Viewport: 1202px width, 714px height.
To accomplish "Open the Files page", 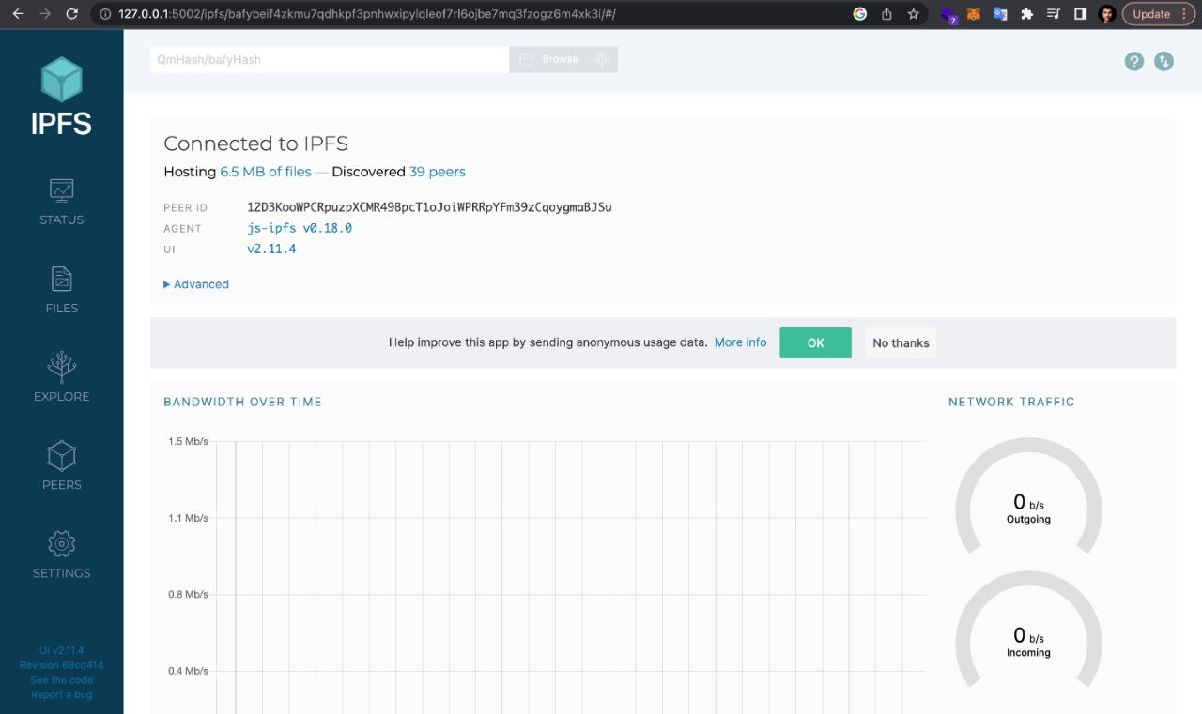I will (x=61, y=290).
